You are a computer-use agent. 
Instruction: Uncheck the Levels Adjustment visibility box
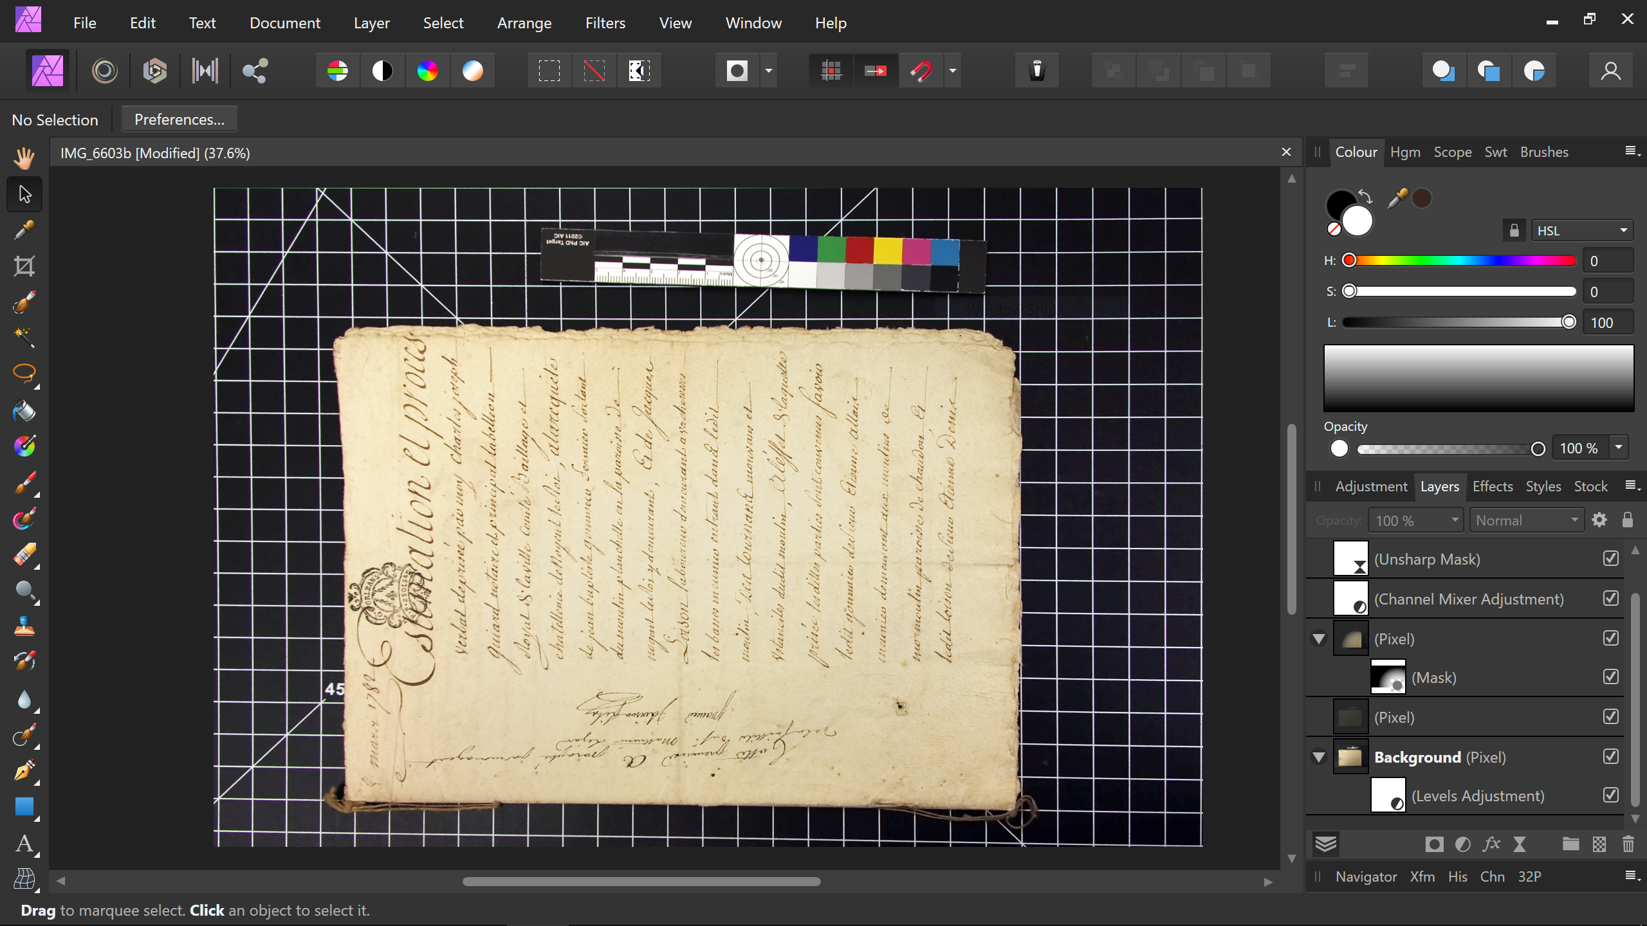pos(1610,795)
